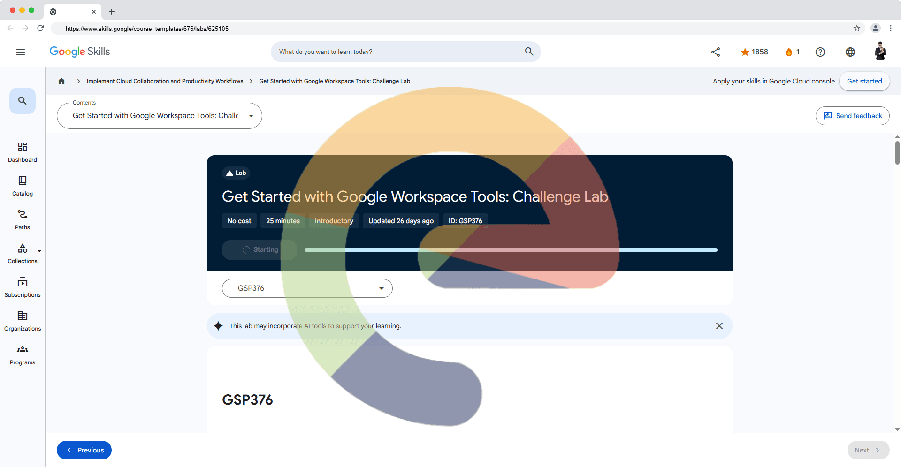
Task: Click the Previous button
Action: [x=84, y=450]
